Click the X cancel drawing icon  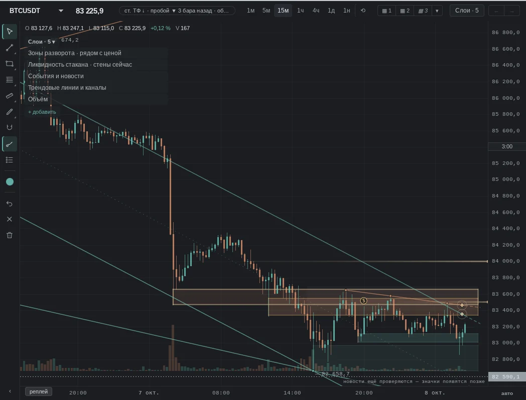point(10,219)
